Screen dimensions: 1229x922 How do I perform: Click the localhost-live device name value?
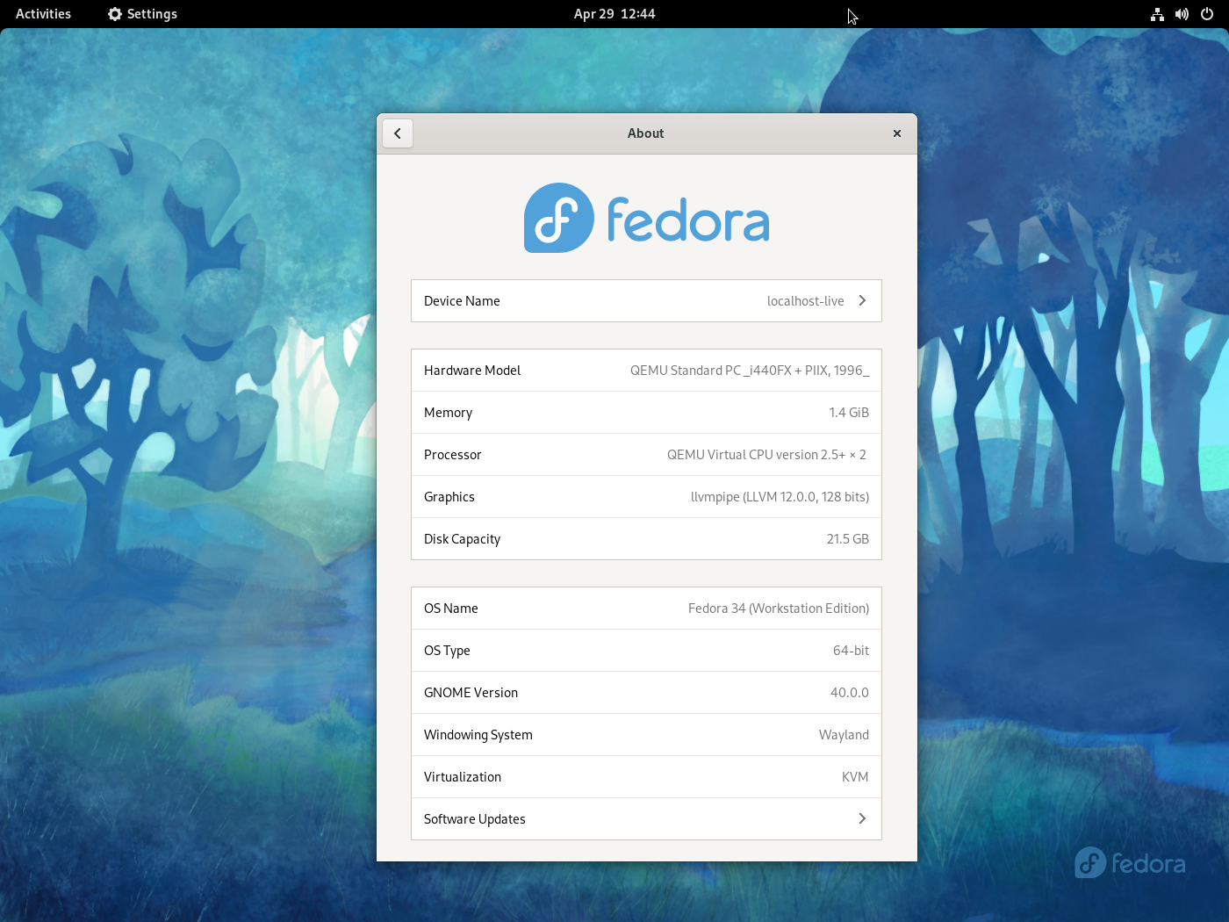coord(805,301)
